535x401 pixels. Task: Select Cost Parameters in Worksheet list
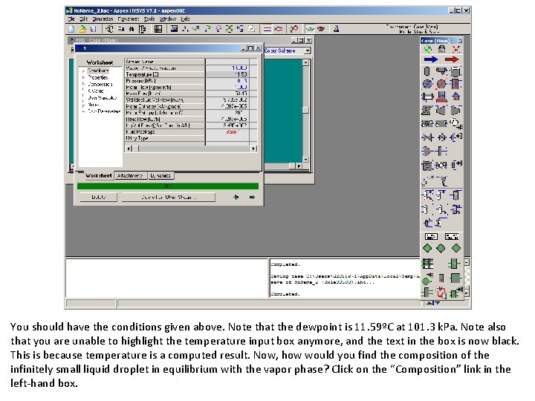[104, 111]
